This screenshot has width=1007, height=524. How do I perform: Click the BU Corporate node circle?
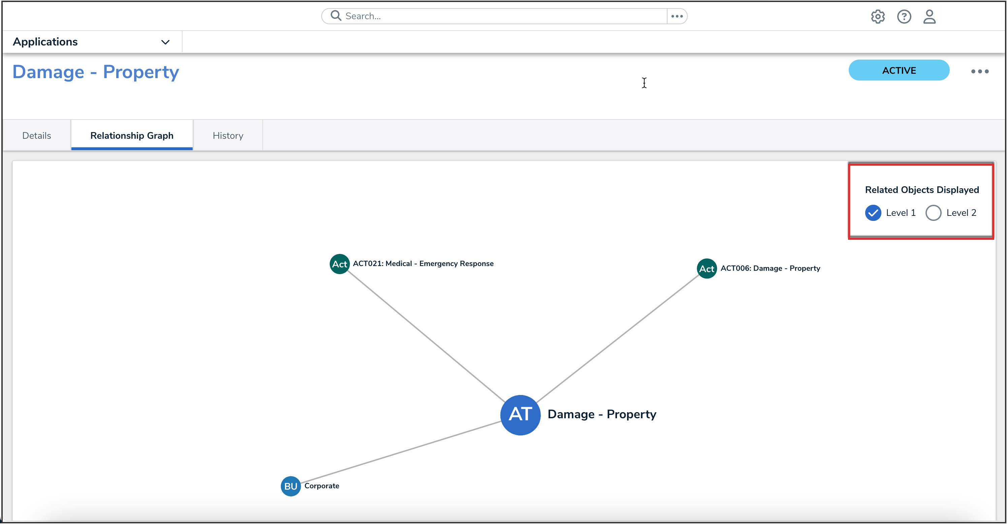(x=290, y=486)
